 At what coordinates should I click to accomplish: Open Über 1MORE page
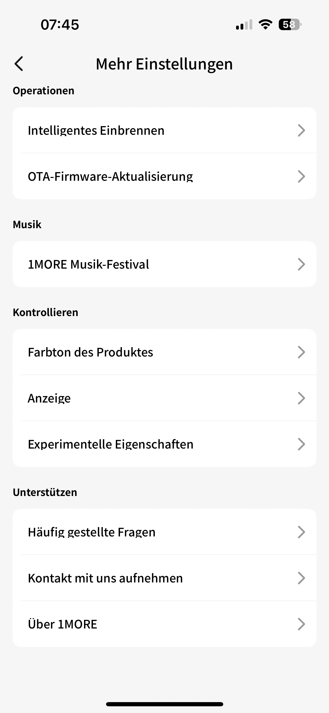(63, 624)
